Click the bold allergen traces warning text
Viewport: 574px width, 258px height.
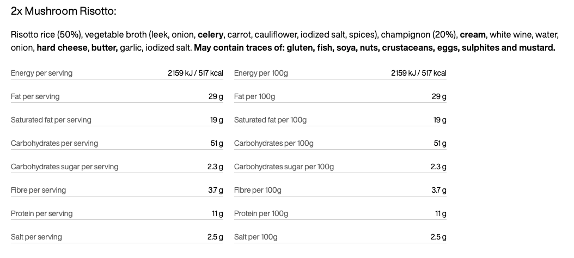tap(374, 47)
